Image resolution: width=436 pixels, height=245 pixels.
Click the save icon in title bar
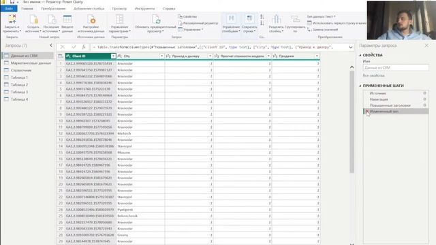[12, 1]
